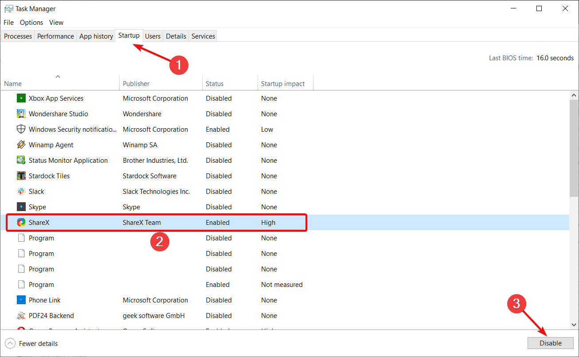
Task: Switch to the Users tab
Action: tap(153, 36)
